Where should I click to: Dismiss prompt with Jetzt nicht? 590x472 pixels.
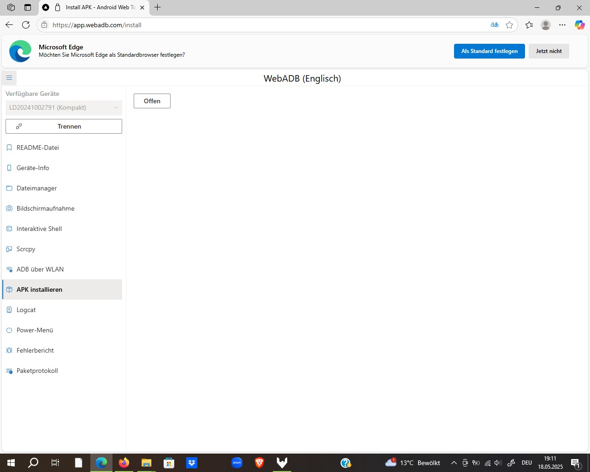(x=549, y=51)
